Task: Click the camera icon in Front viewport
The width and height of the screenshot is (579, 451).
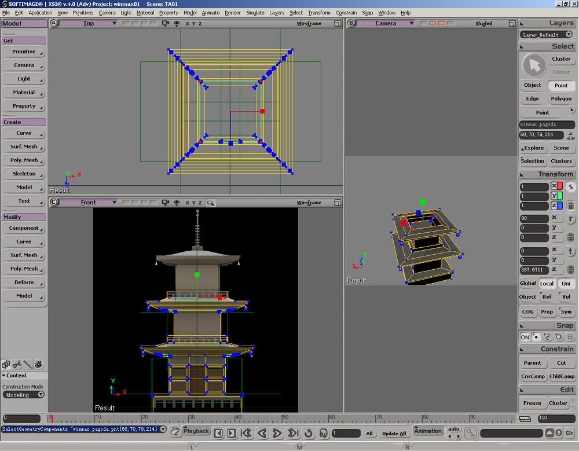Action: [166, 203]
